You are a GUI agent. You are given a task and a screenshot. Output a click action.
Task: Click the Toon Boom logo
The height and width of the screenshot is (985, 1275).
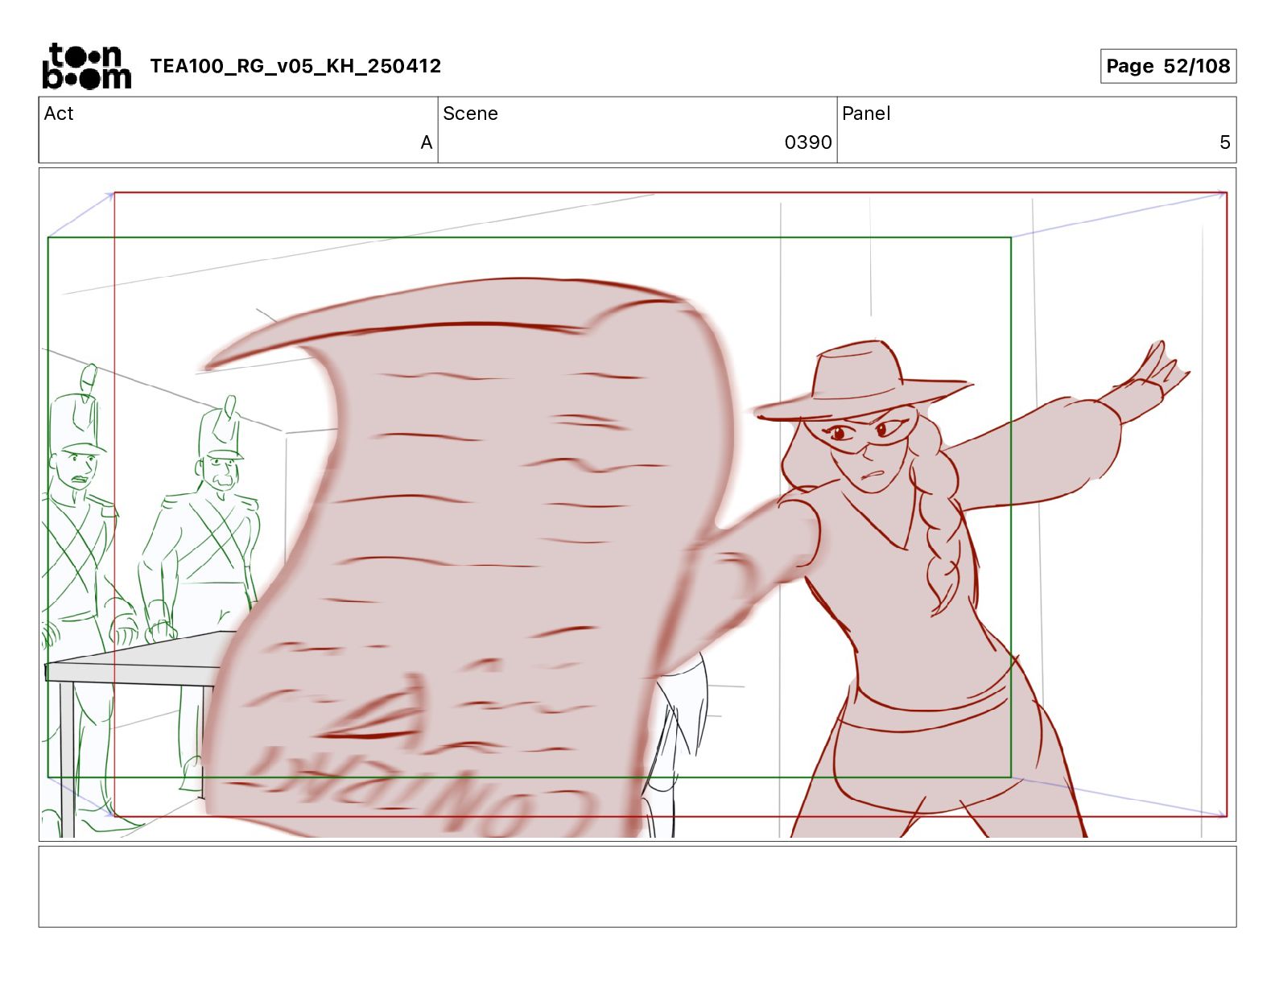pos(86,66)
